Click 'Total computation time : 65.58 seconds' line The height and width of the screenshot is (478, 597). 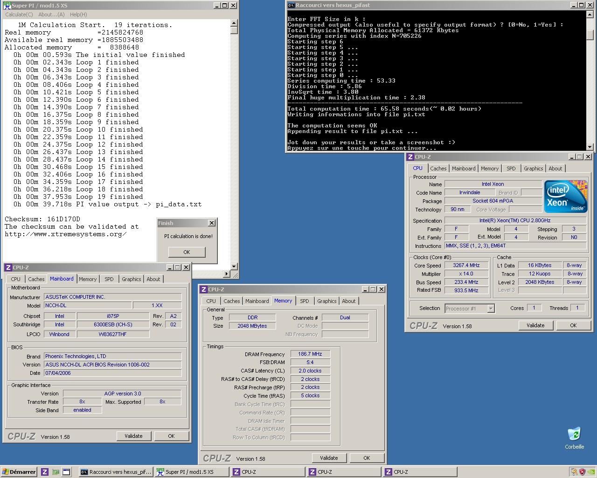pos(385,109)
